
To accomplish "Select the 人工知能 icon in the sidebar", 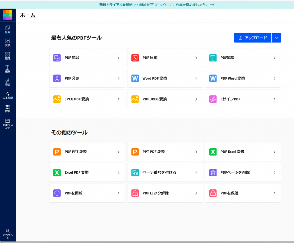I will [x=7, y=95].
